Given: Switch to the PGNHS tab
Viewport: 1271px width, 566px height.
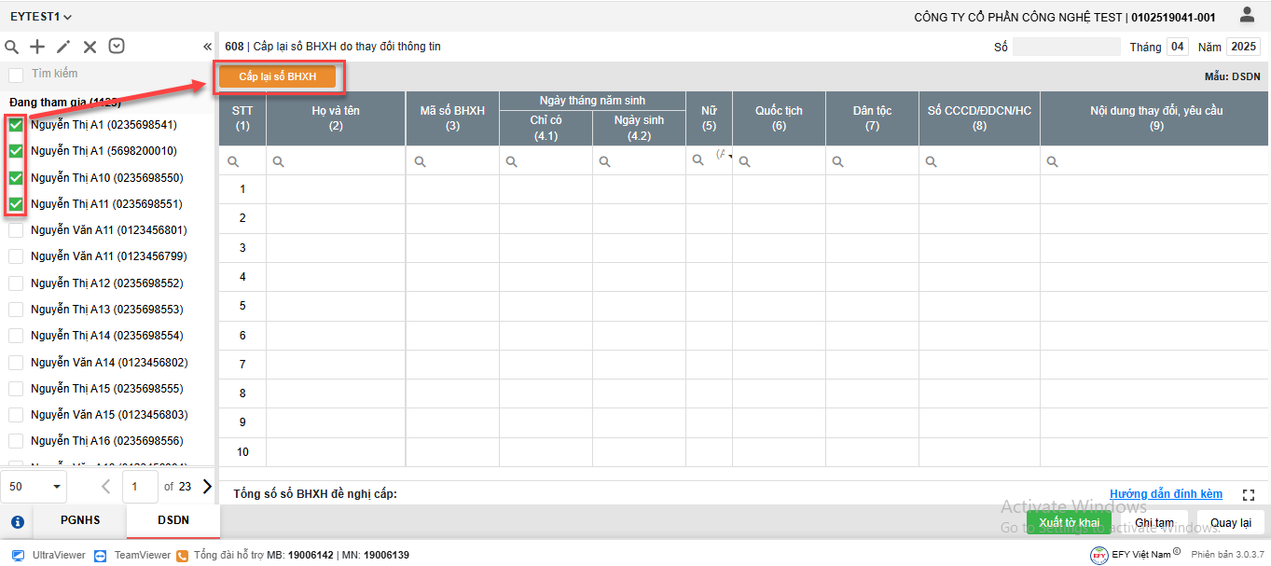Looking at the screenshot, I should coord(80,521).
